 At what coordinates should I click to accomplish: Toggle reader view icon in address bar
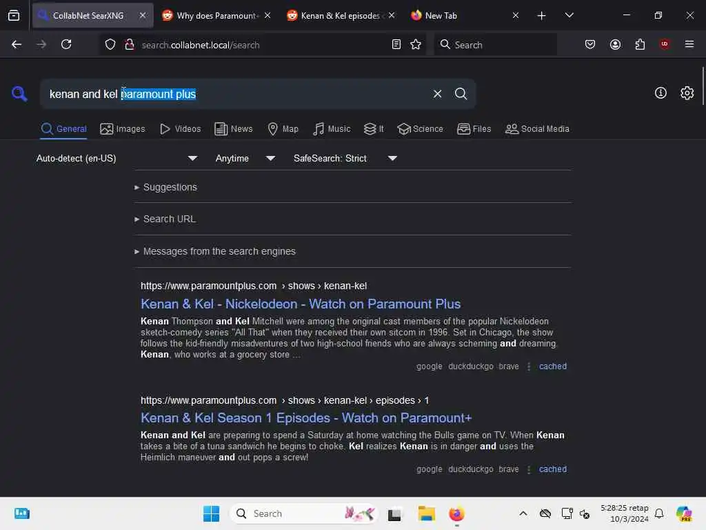point(396,44)
